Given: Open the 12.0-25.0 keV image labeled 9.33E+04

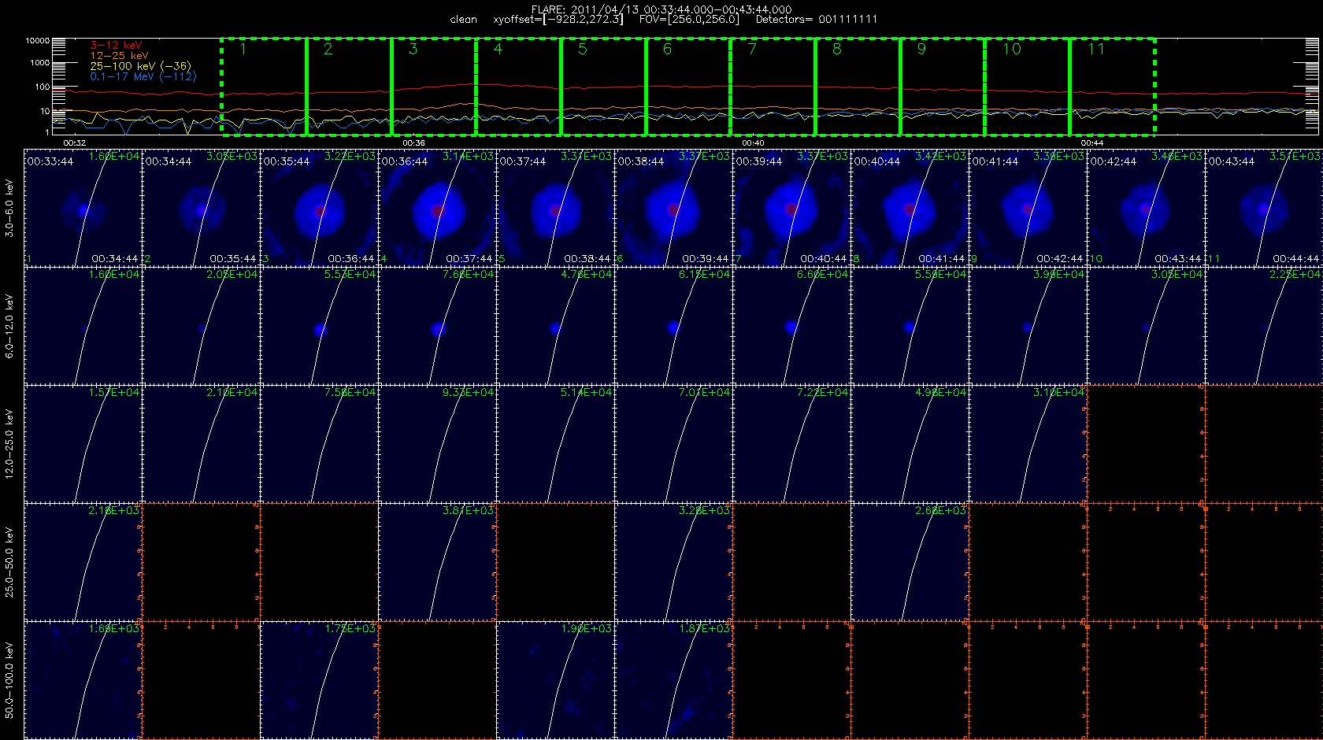Looking at the screenshot, I should click(x=438, y=444).
